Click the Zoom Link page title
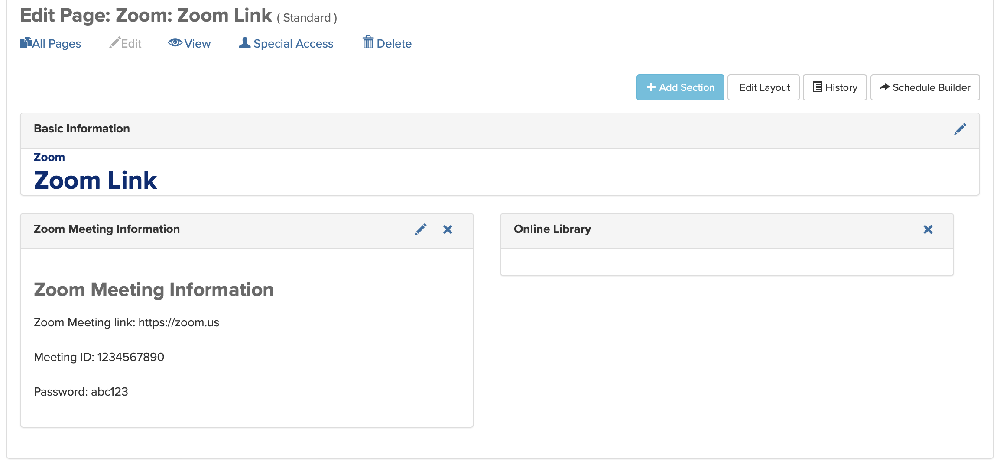 95,180
